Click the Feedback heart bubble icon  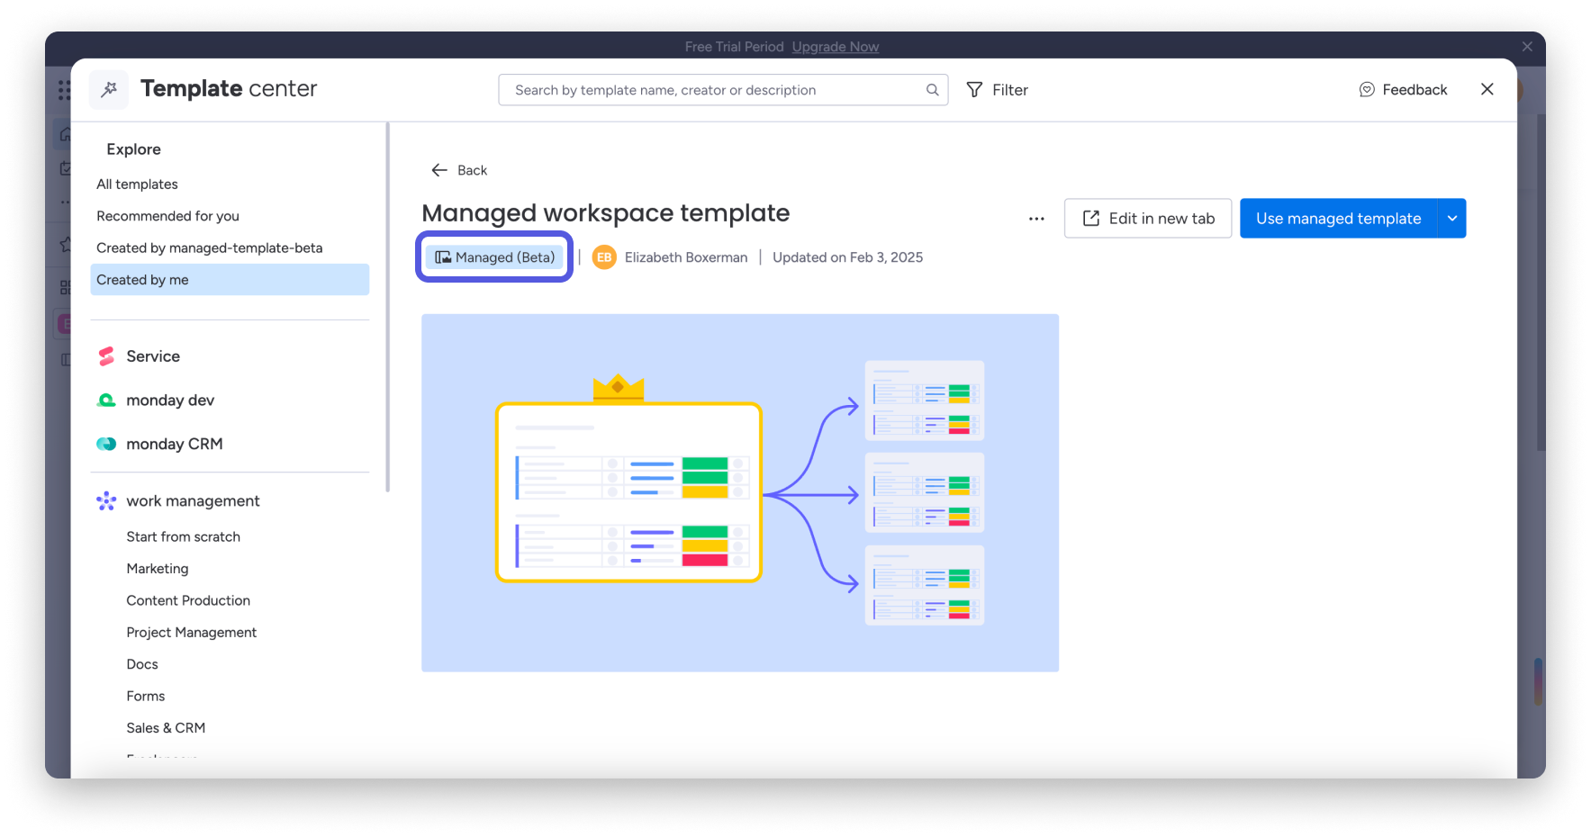pyautogui.click(x=1367, y=90)
